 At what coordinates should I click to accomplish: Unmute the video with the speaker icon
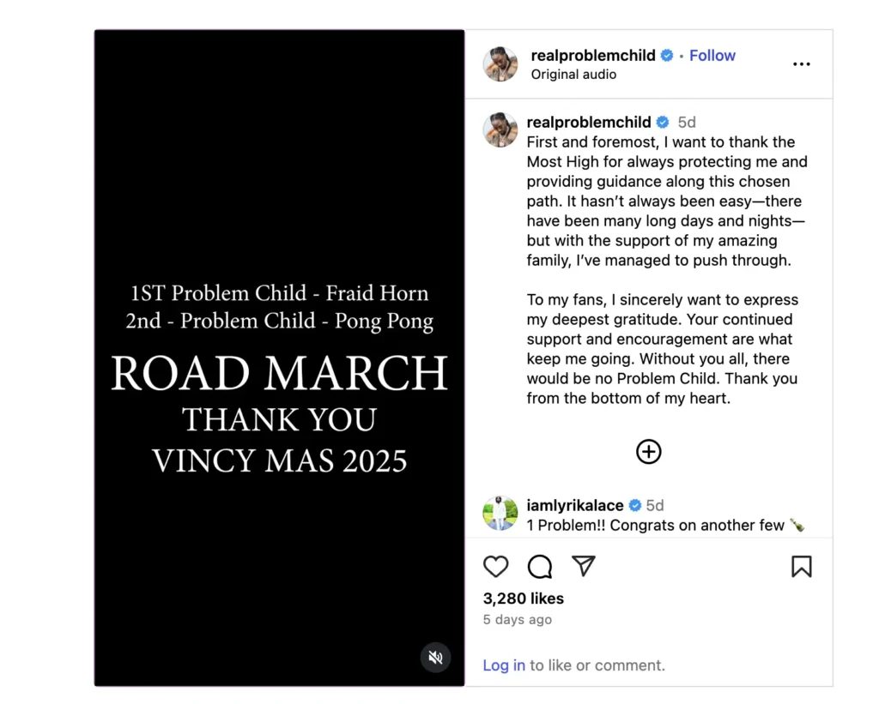(435, 658)
